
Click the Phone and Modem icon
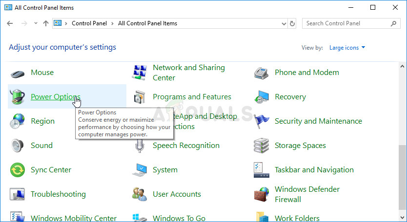coord(262,73)
